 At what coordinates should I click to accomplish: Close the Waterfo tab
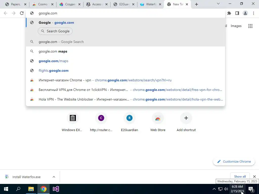160,4
